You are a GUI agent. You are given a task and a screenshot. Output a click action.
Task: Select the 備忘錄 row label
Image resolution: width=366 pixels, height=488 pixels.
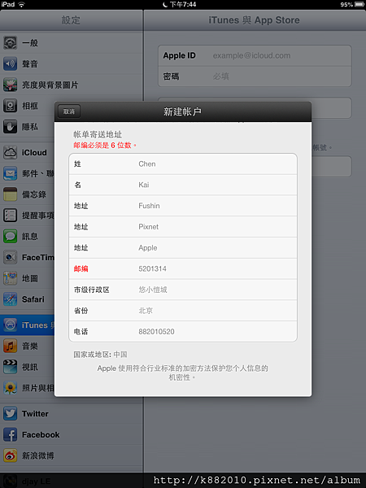click(34, 194)
